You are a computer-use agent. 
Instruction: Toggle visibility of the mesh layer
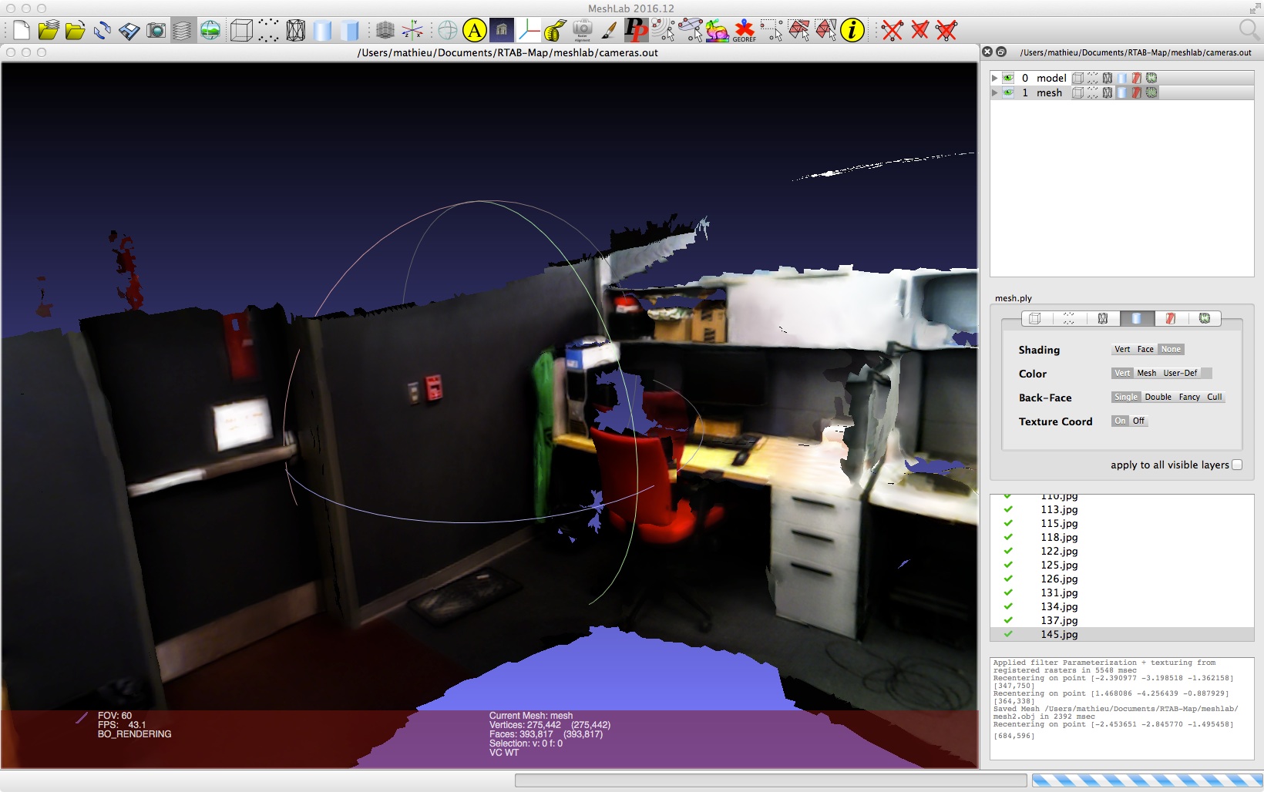1008,92
